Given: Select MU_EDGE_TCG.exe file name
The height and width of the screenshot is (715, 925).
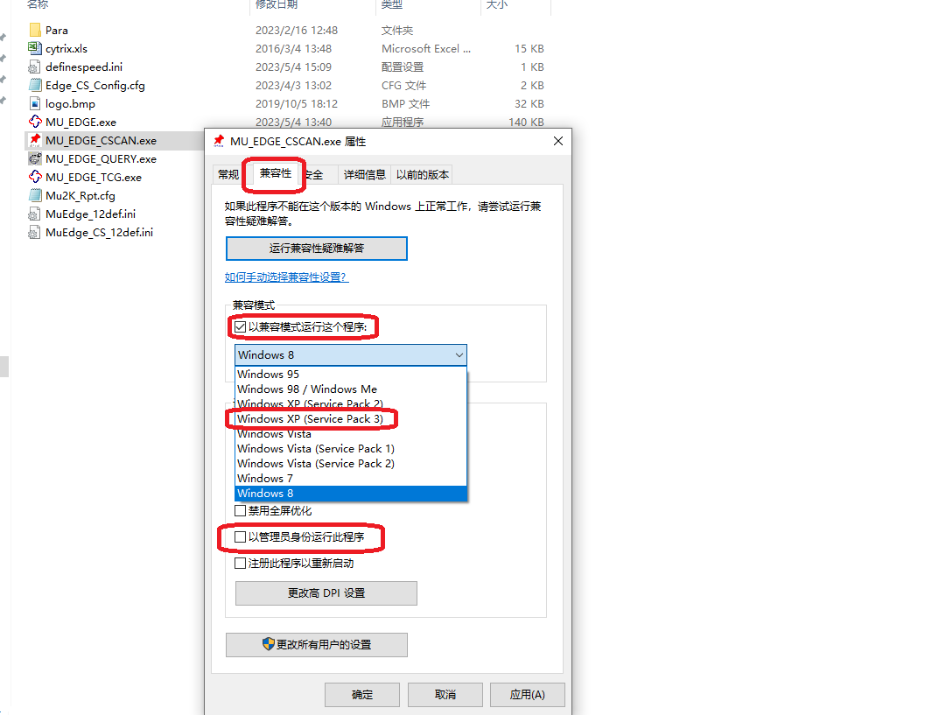Looking at the screenshot, I should click(x=94, y=177).
